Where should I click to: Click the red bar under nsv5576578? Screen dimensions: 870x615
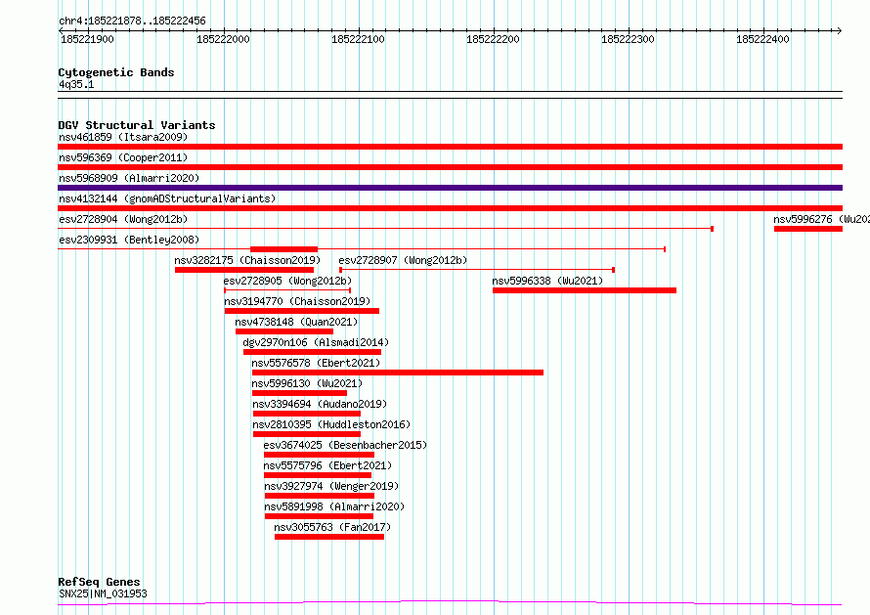pyautogui.click(x=397, y=373)
